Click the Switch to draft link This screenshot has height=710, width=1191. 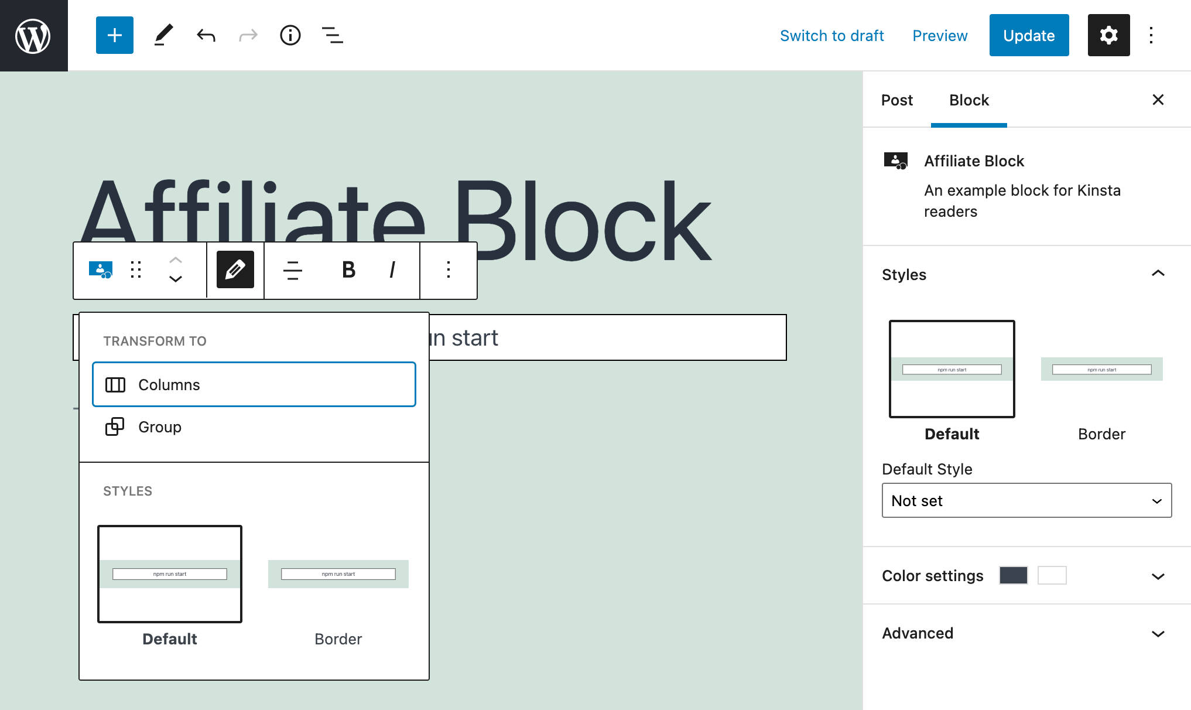tap(831, 36)
